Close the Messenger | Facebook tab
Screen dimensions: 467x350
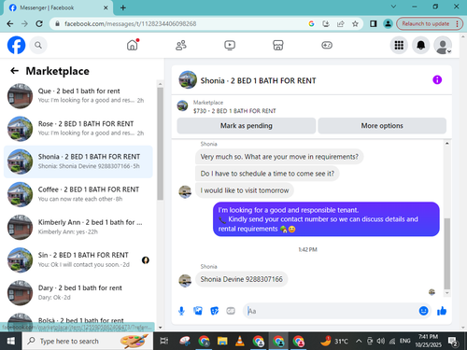pyautogui.click(x=106, y=7)
